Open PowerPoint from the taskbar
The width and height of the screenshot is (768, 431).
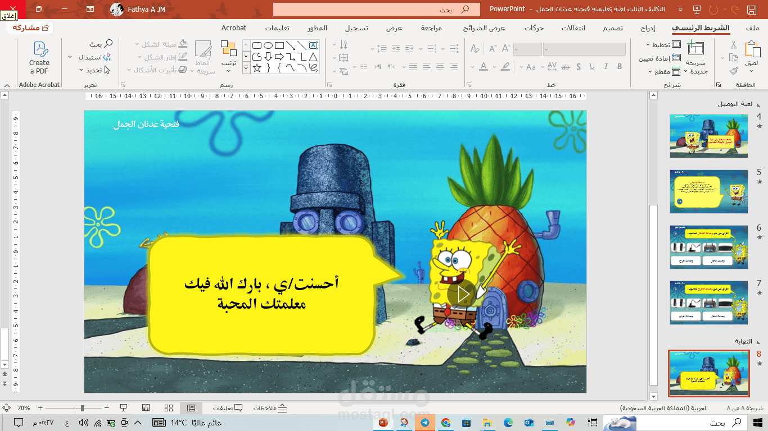tap(384, 423)
